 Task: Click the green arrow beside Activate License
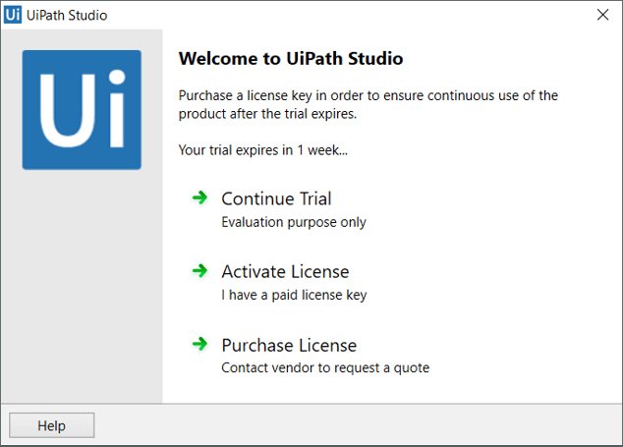point(199,271)
